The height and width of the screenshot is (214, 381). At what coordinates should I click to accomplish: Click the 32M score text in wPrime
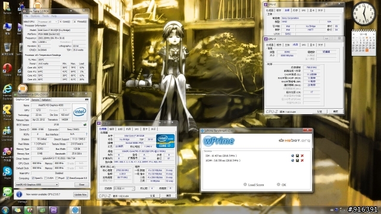[x=221, y=156]
